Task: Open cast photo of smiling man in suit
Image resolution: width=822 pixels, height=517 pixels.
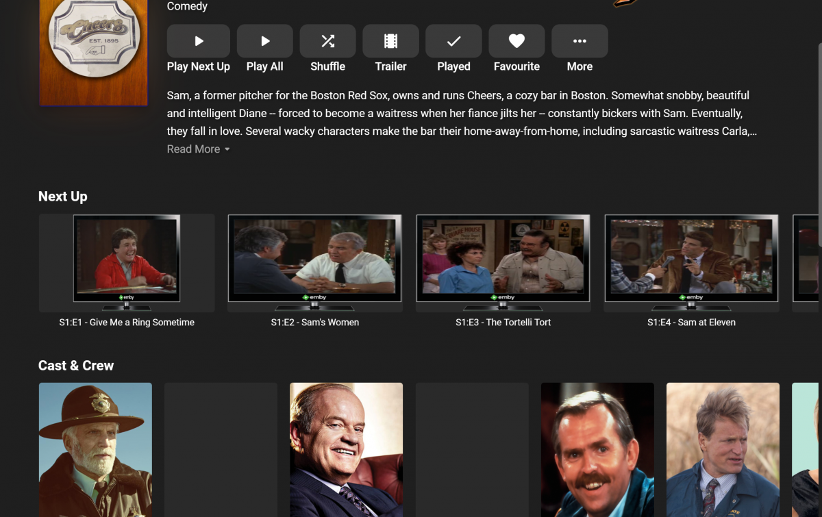Action: point(347,450)
